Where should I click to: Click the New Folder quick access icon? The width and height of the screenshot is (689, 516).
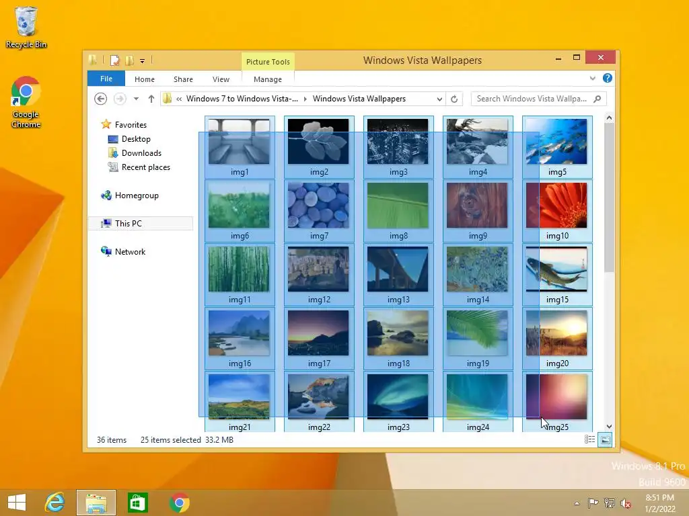tap(129, 60)
